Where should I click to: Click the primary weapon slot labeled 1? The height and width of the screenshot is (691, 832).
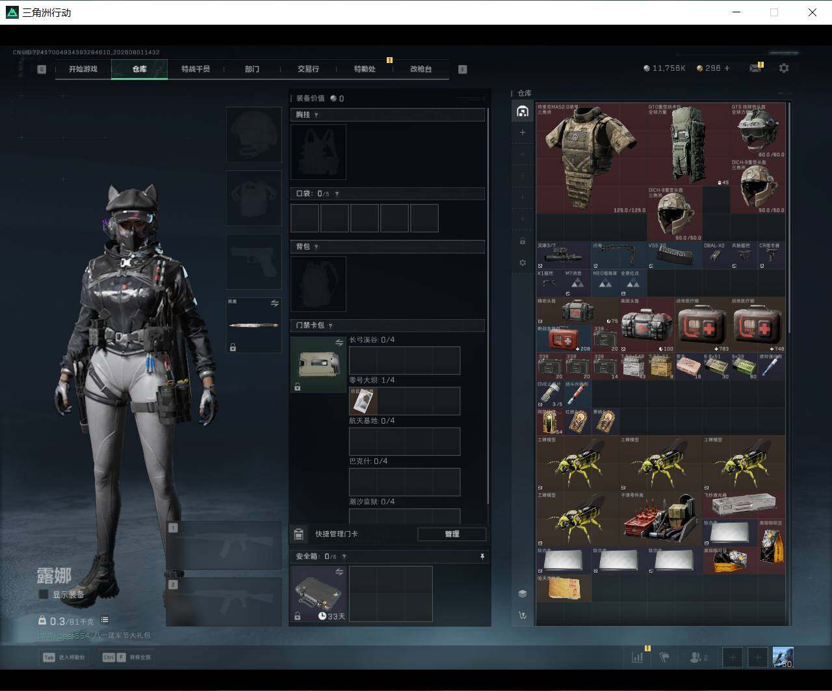(x=224, y=545)
